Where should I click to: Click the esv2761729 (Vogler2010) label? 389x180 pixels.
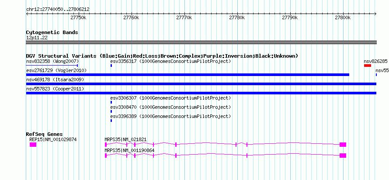(56, 70)
